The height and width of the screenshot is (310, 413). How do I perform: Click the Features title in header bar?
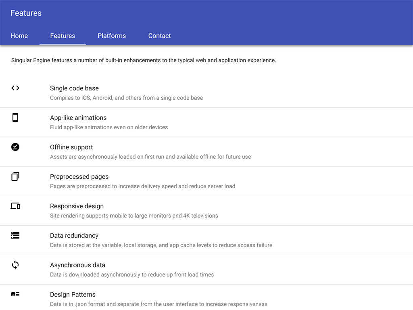pyautogui.click(x=26, y=13)
